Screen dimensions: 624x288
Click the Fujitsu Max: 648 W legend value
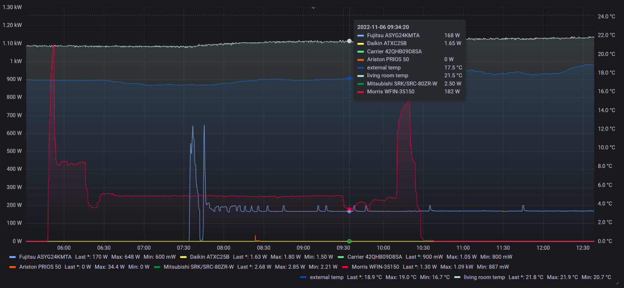[126, 257]
